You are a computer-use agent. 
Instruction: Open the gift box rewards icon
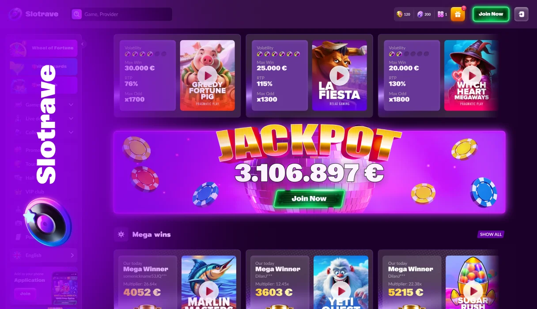coord(458,14)
